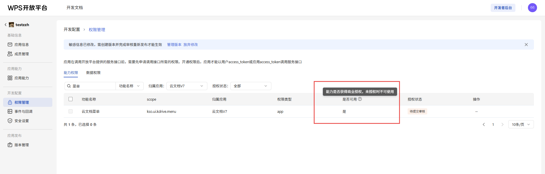The image size is (545, 174).
Task: Toggle the select-all checkbox in table header
Action: point(71,99)
